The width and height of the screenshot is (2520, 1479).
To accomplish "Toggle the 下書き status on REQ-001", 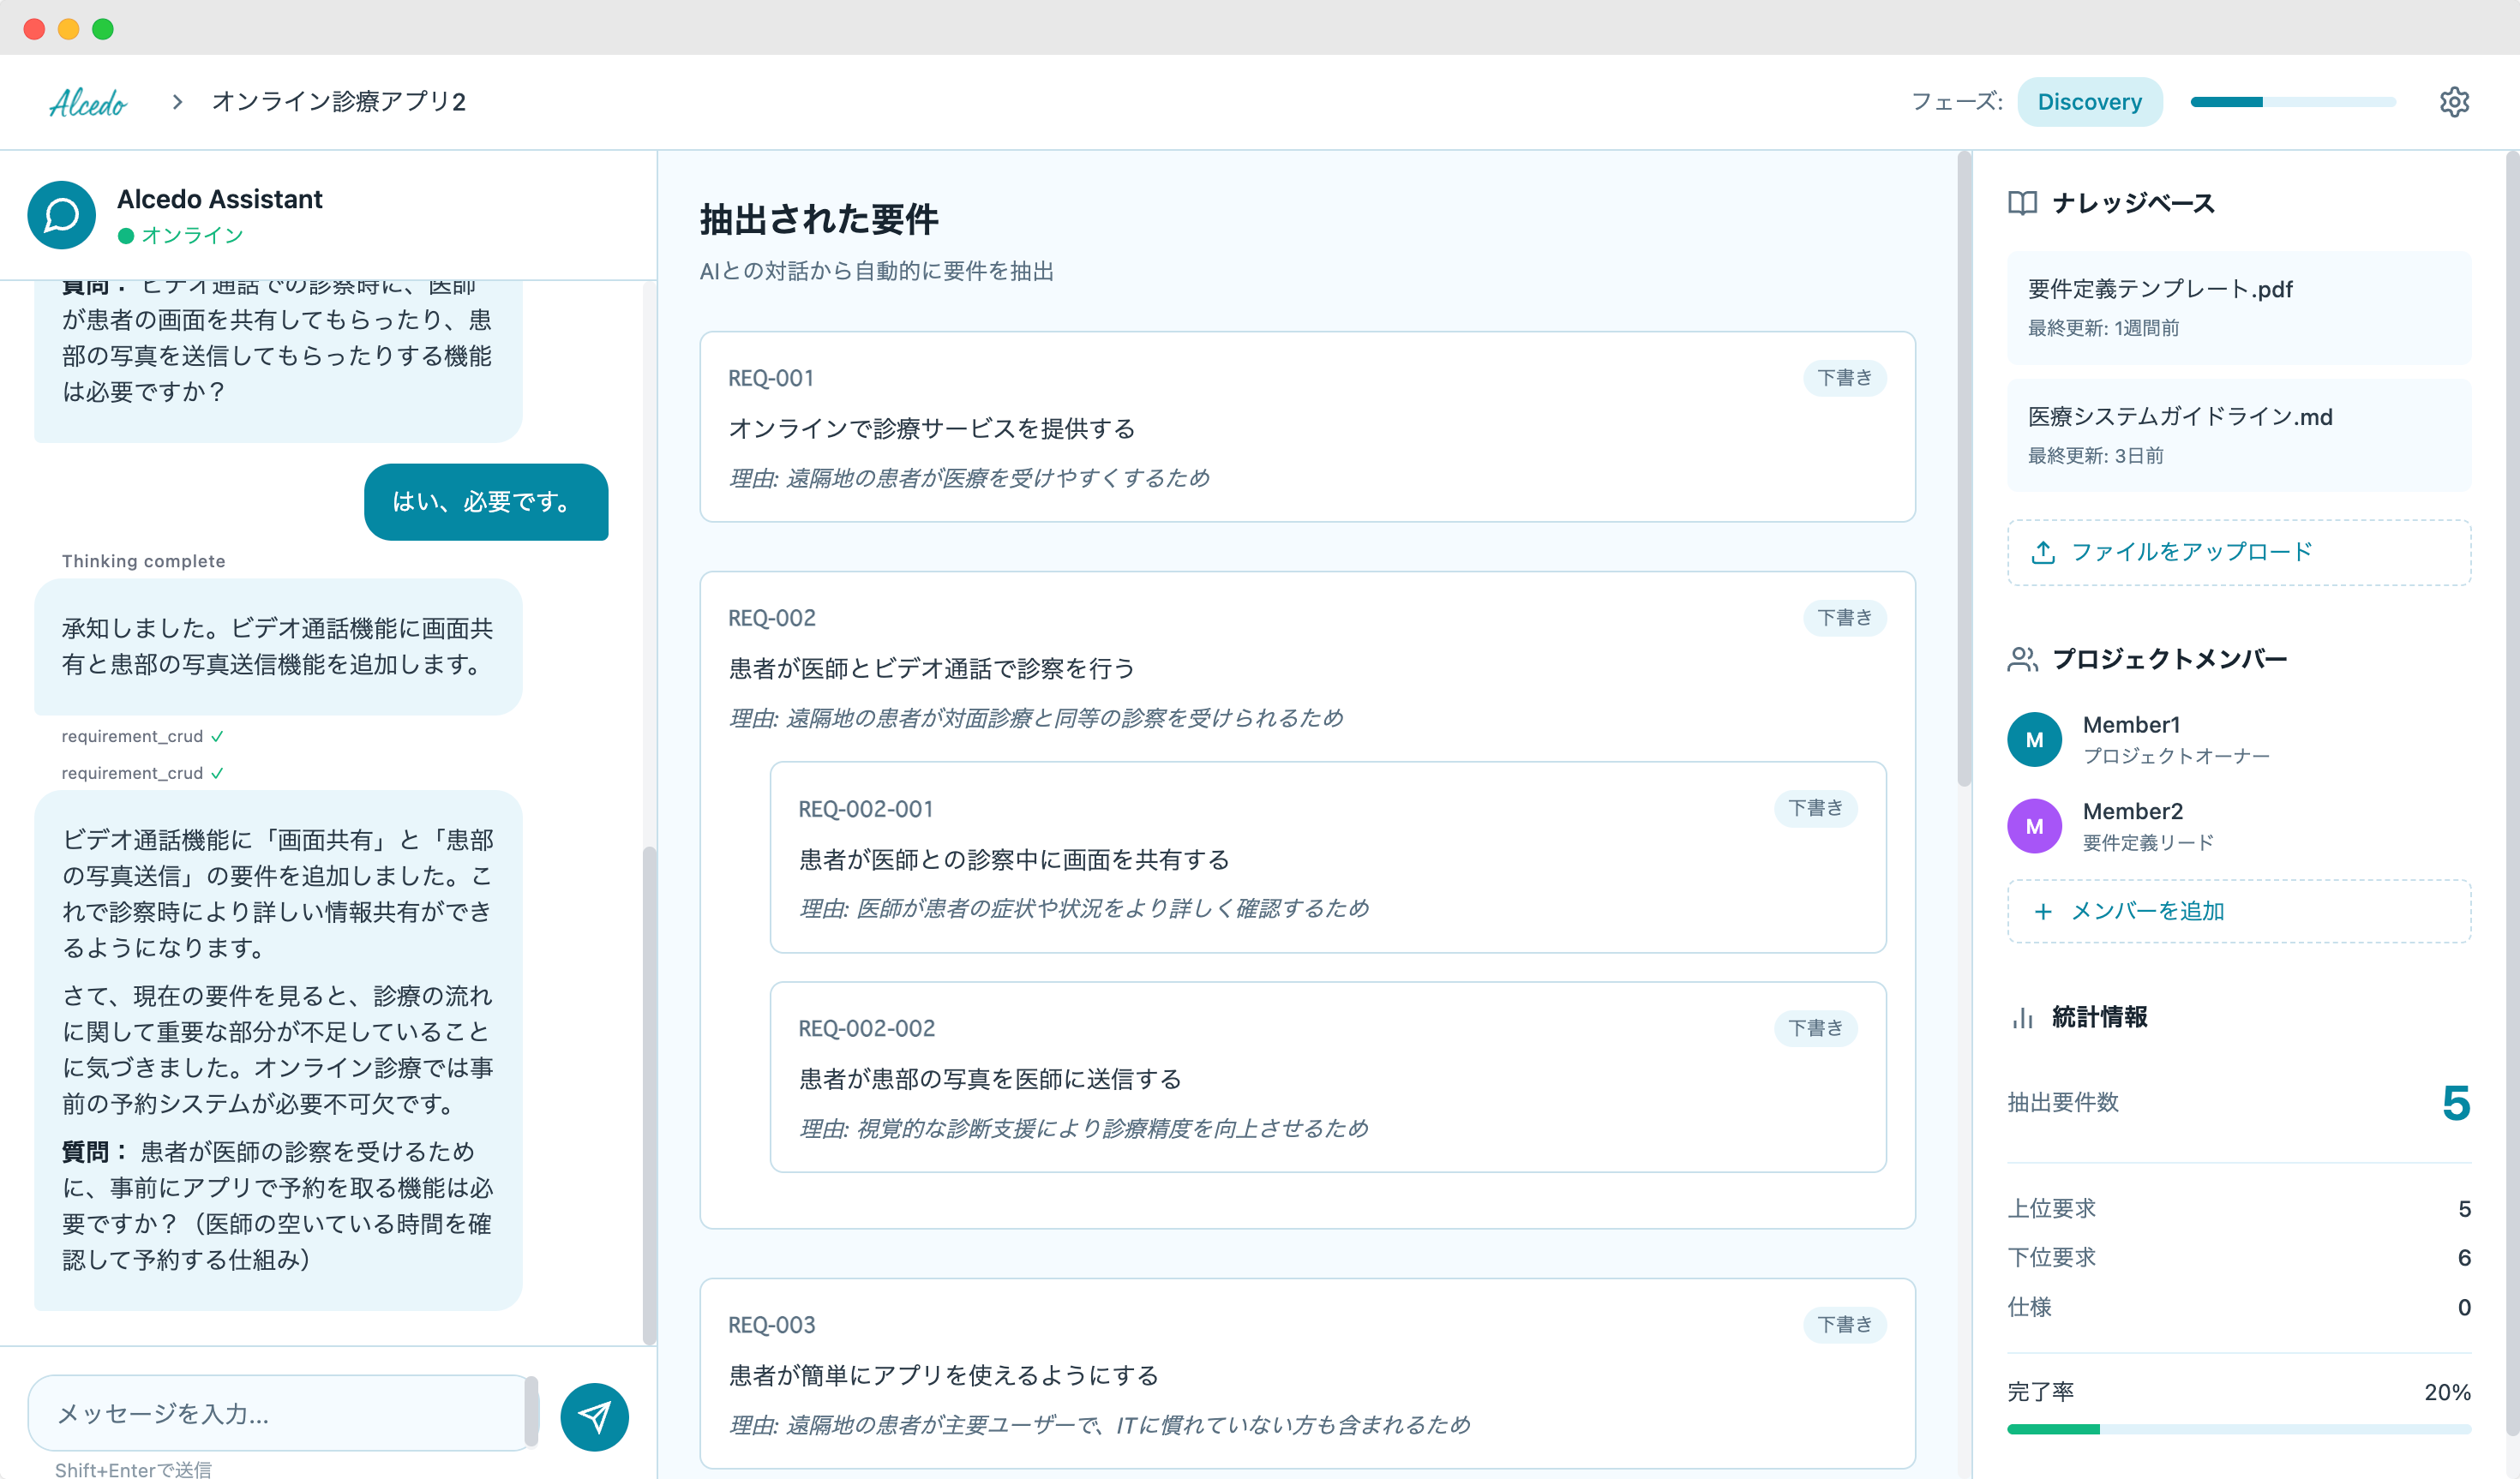I will coord(1844,378).
